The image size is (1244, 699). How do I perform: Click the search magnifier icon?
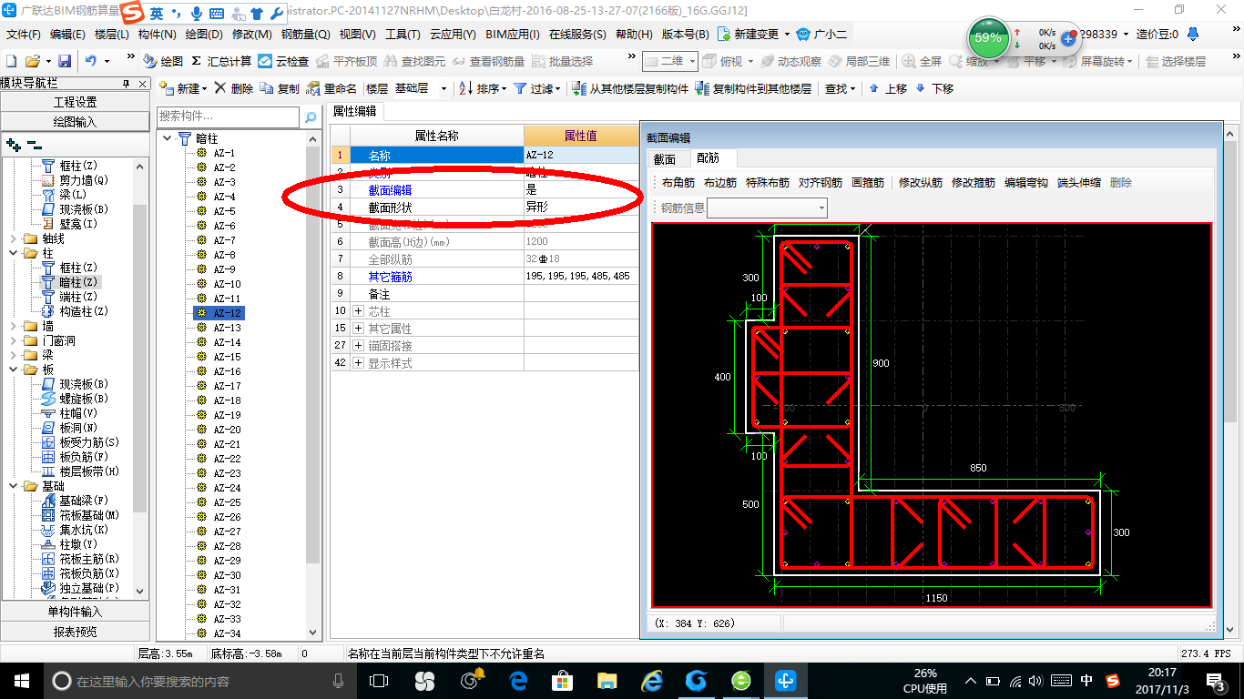[311, 116]
